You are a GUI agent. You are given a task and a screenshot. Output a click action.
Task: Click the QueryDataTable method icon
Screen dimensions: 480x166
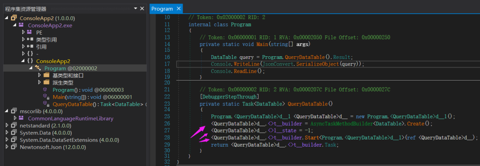[x=45, y=104]
